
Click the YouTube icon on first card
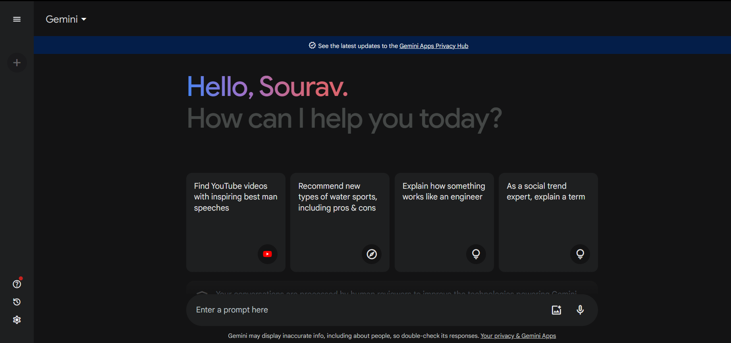click(268, 254)
